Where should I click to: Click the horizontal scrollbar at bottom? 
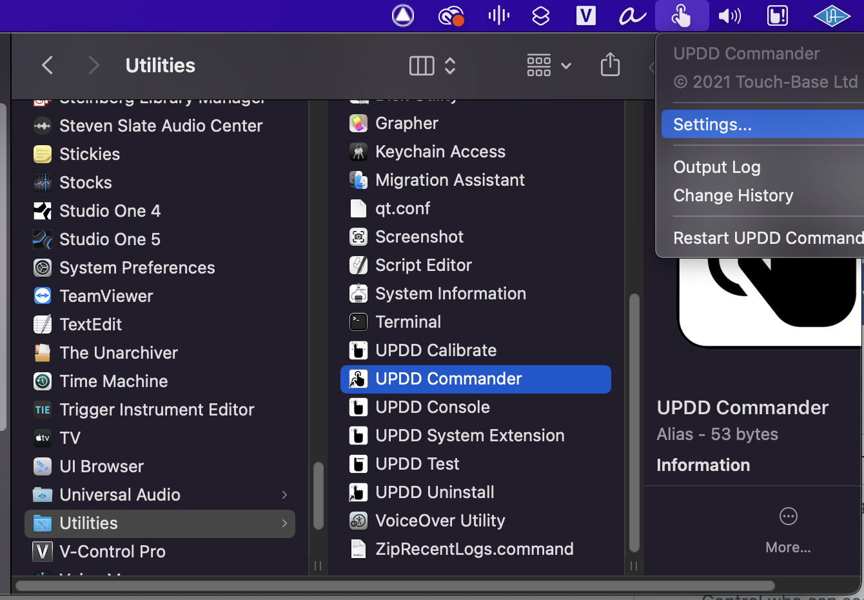click(395, 586)
